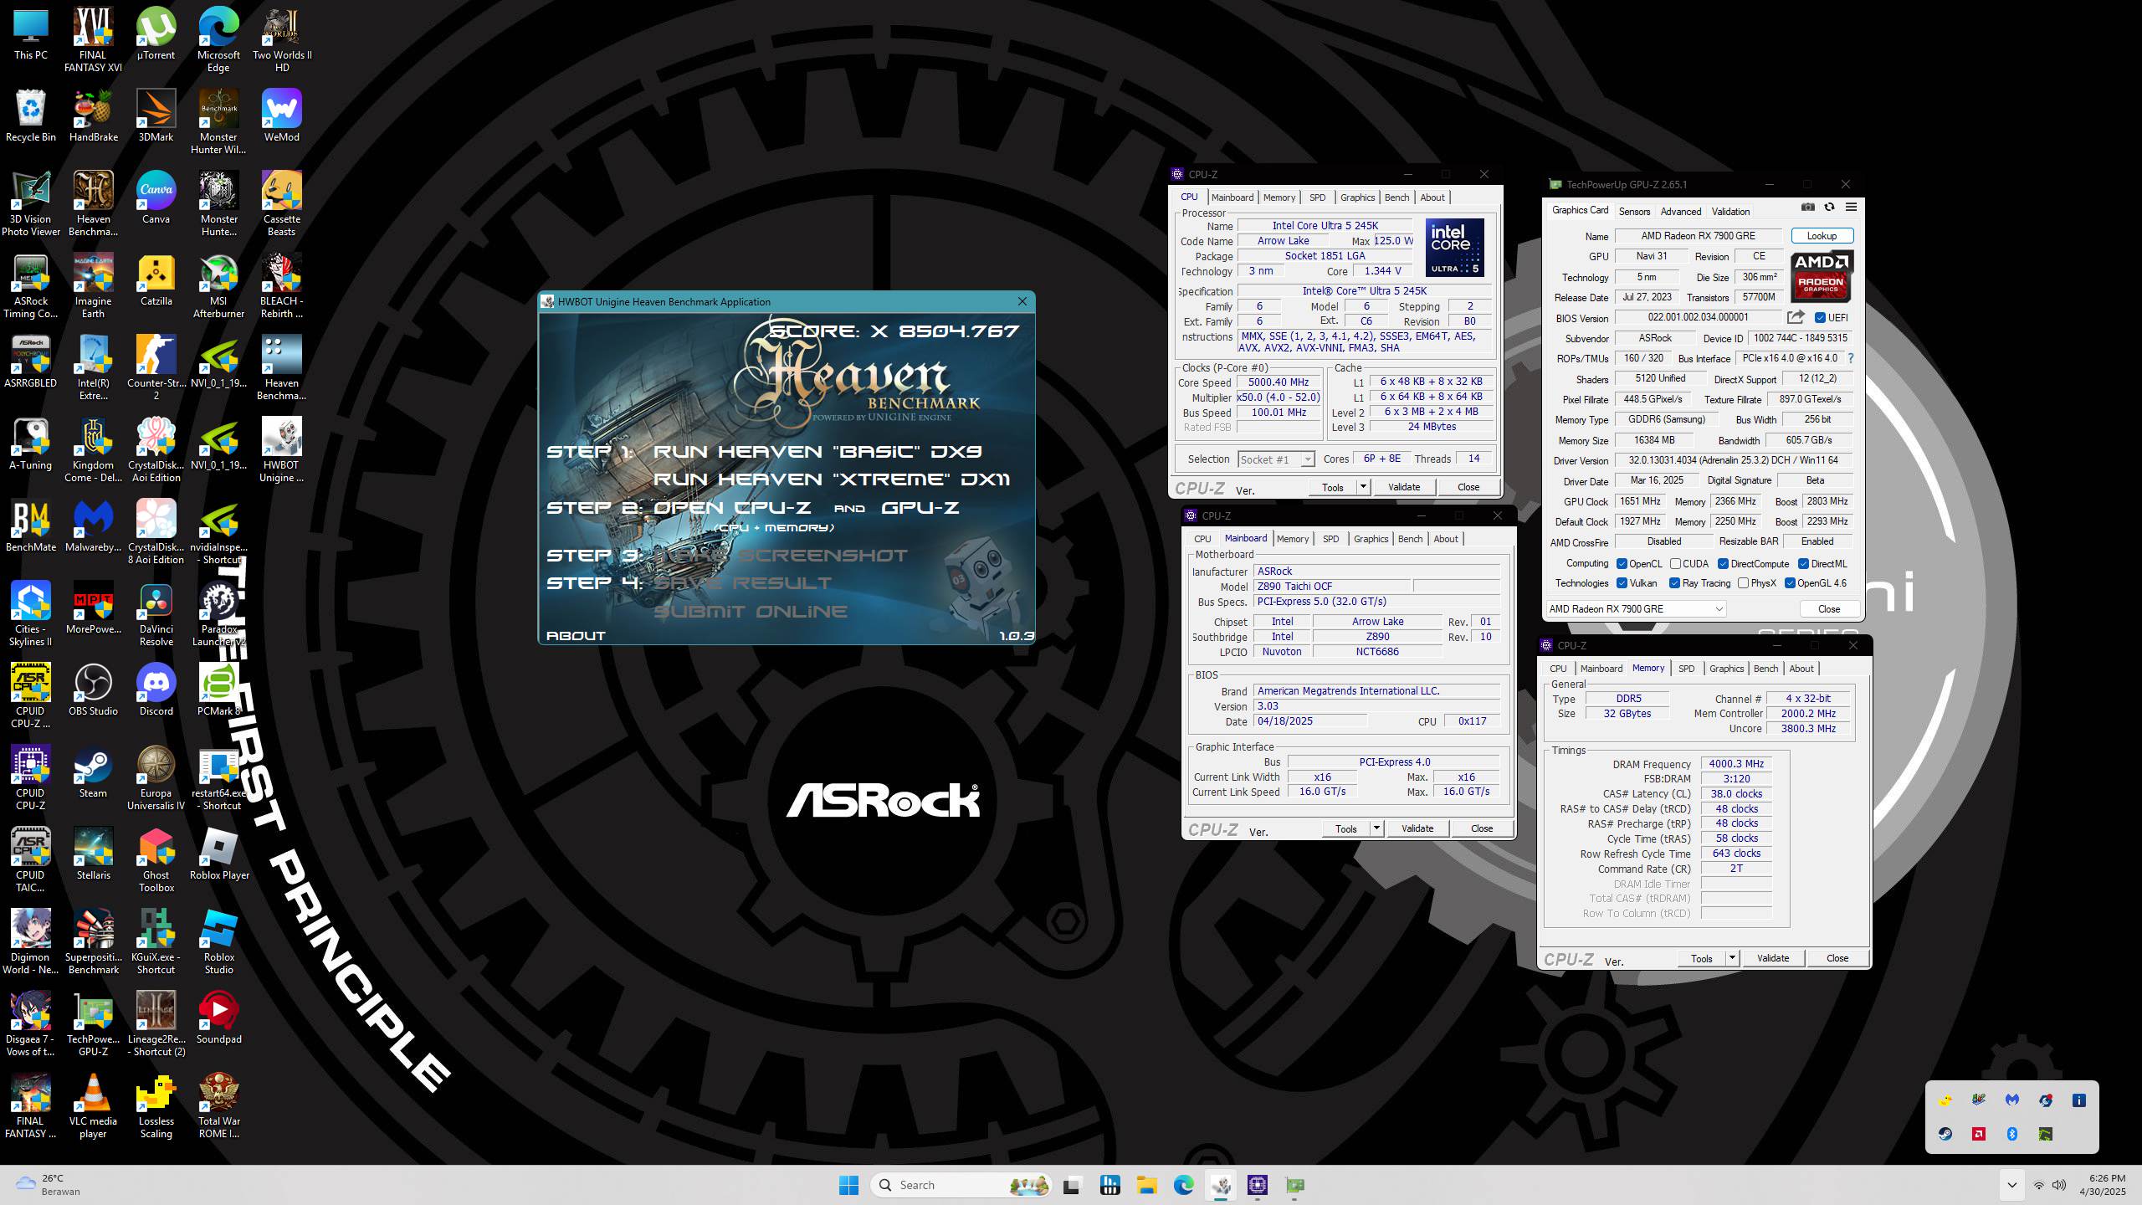Open the Socket #1 selection dropdown
Image resolution: width=2142 pixels, height=1205 pixels.
(1276, 459)
